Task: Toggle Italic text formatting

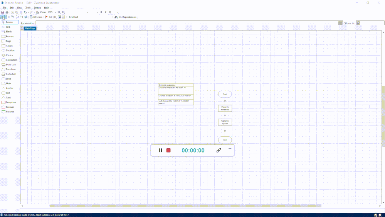Action: (105, 12)
